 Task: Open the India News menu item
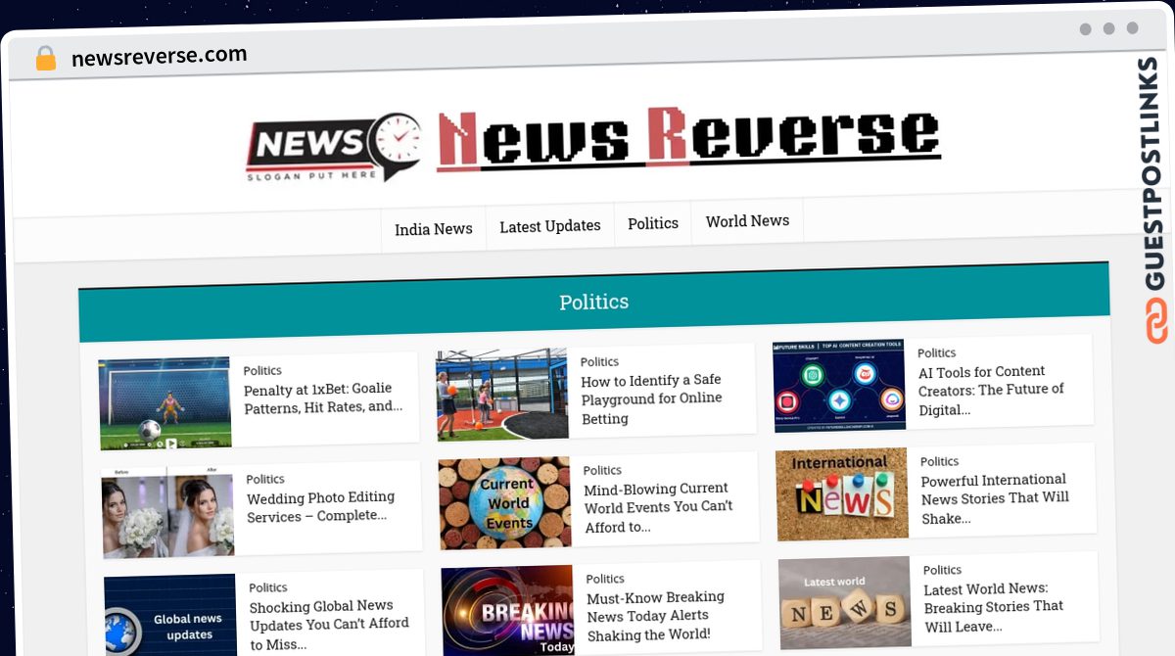[433, 229]
